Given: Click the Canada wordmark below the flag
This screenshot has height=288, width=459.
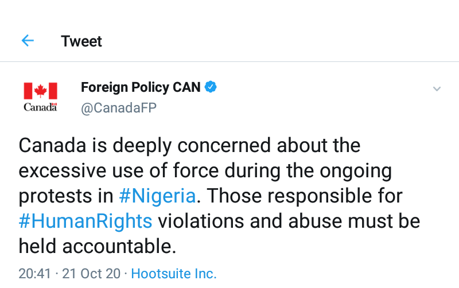Looking at the screenshot, I should [40, 107].
